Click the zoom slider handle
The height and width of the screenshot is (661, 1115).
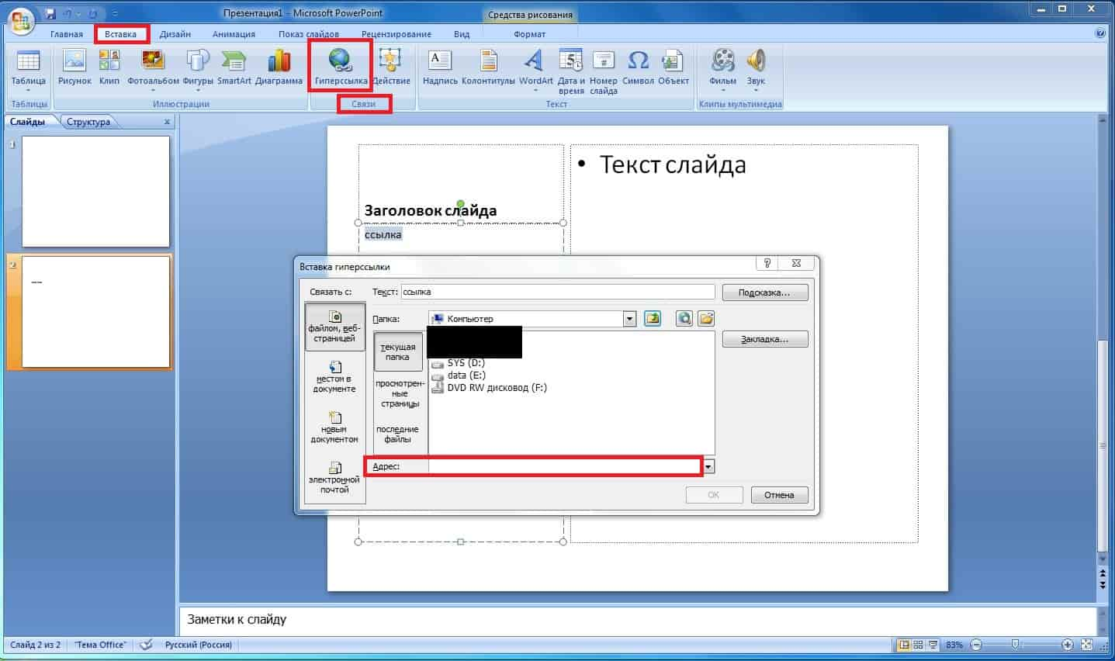[1015, 645]
